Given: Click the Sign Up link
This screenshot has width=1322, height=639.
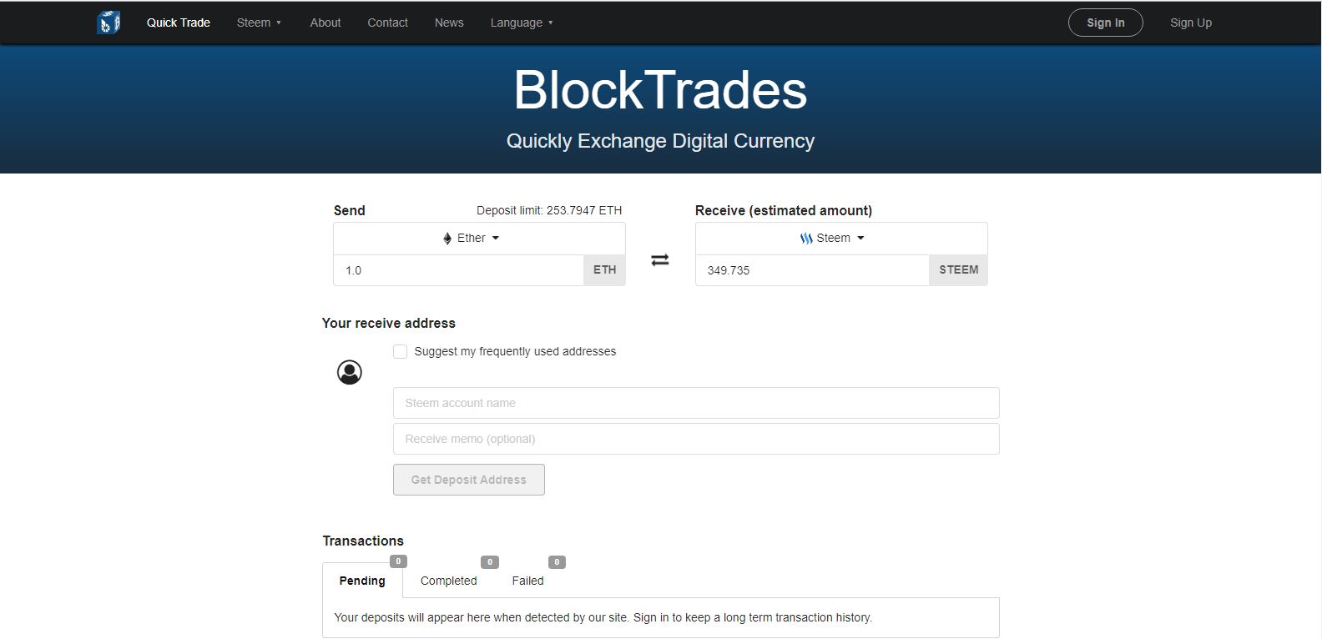Looking at the screenshot, I should [1191, 23].
